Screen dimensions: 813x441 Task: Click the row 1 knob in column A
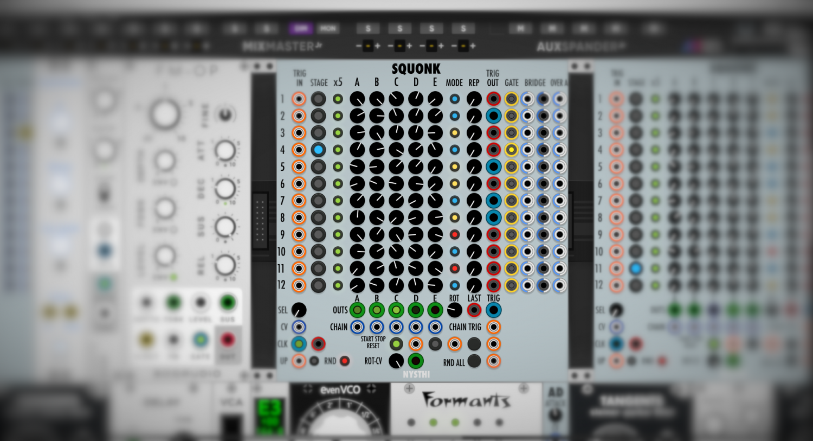tap(357, 99)
